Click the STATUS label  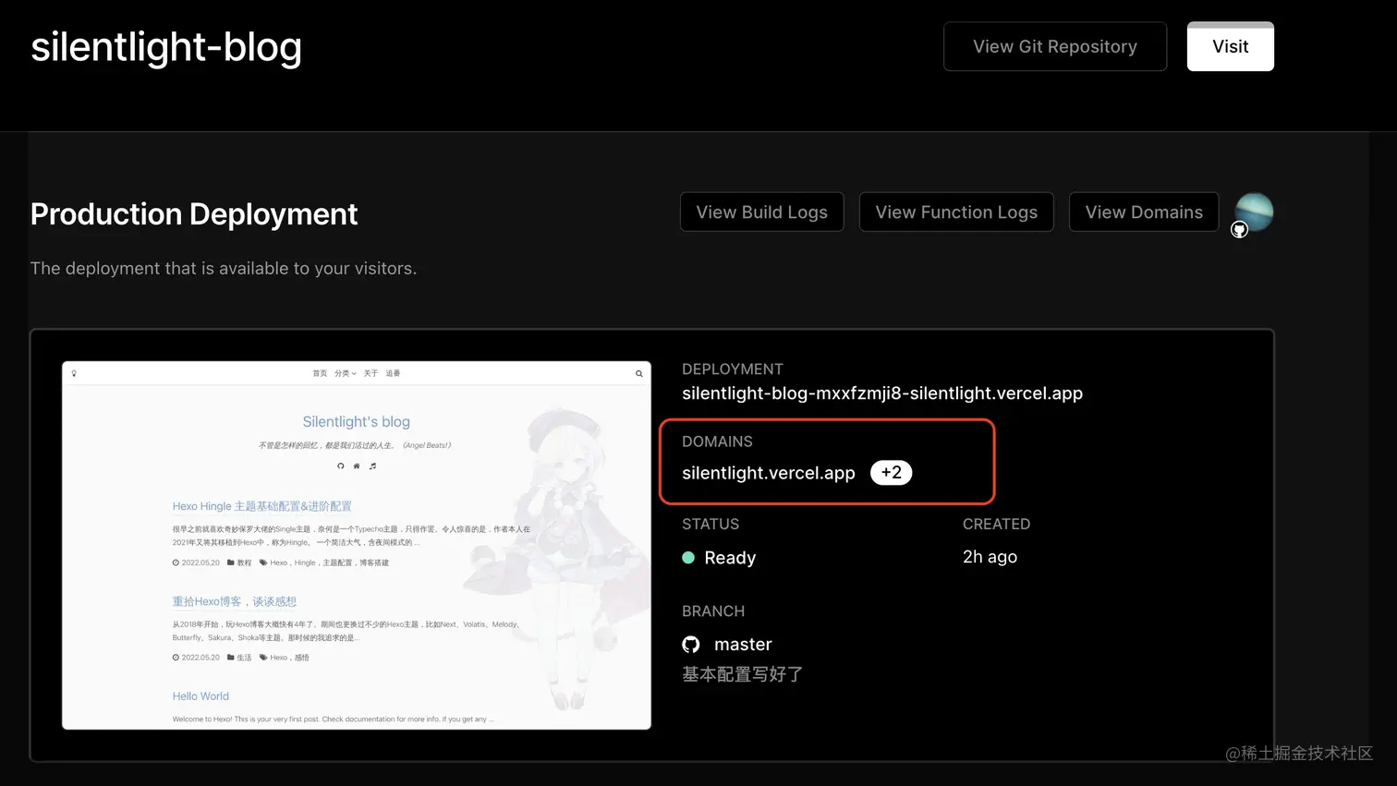(711, 524)
